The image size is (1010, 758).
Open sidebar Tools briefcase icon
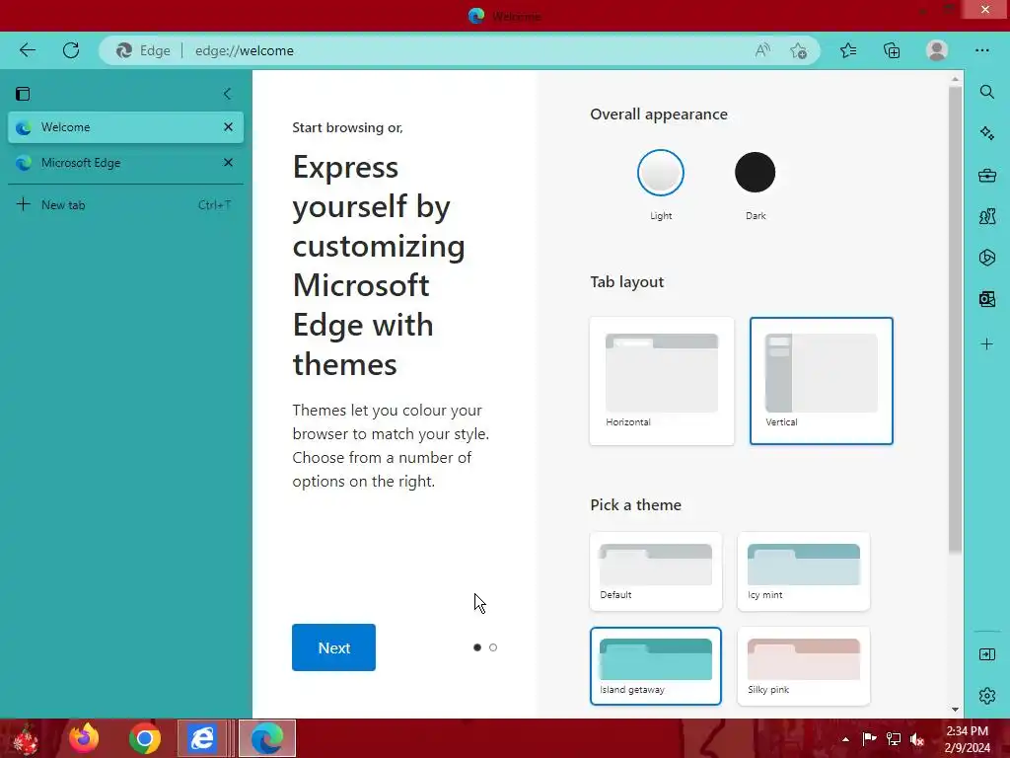[986, 175]
